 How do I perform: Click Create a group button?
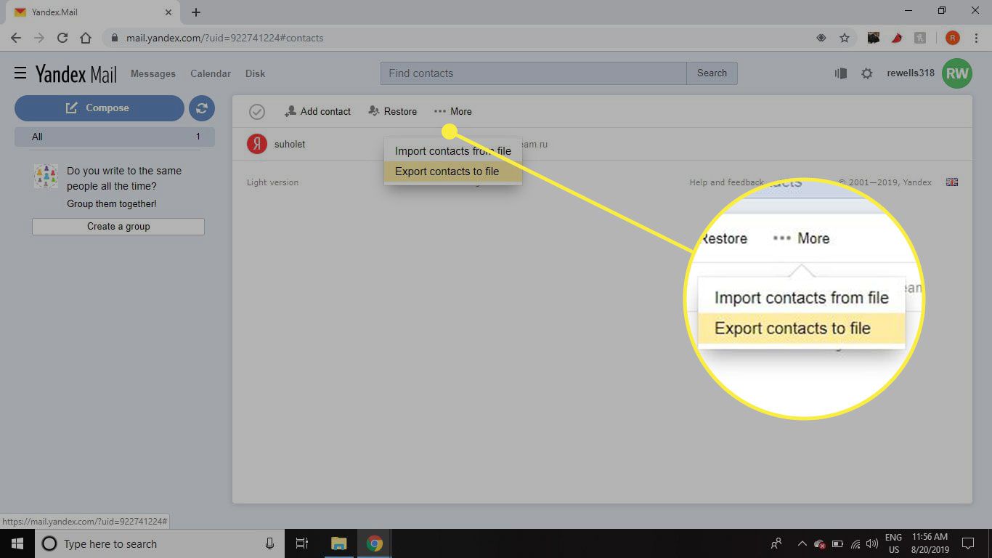coord(118,227)
